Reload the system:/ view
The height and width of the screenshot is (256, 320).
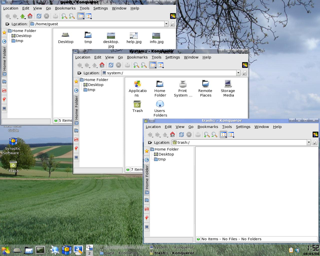tap(111, 65)
